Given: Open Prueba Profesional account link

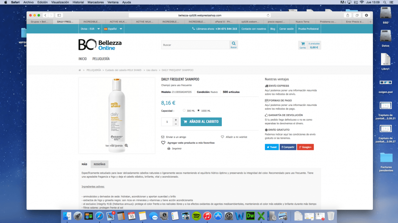Looking at the screenshot, I should coord(308,29).
